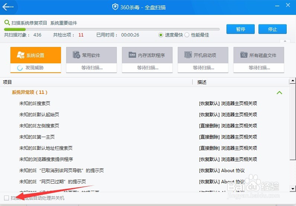
Task: Click the Windows icon on 系统设置 tile
Action: 20,55
